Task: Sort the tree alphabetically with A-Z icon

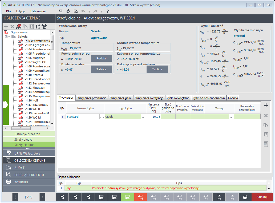Action: [x=38, y=26]
